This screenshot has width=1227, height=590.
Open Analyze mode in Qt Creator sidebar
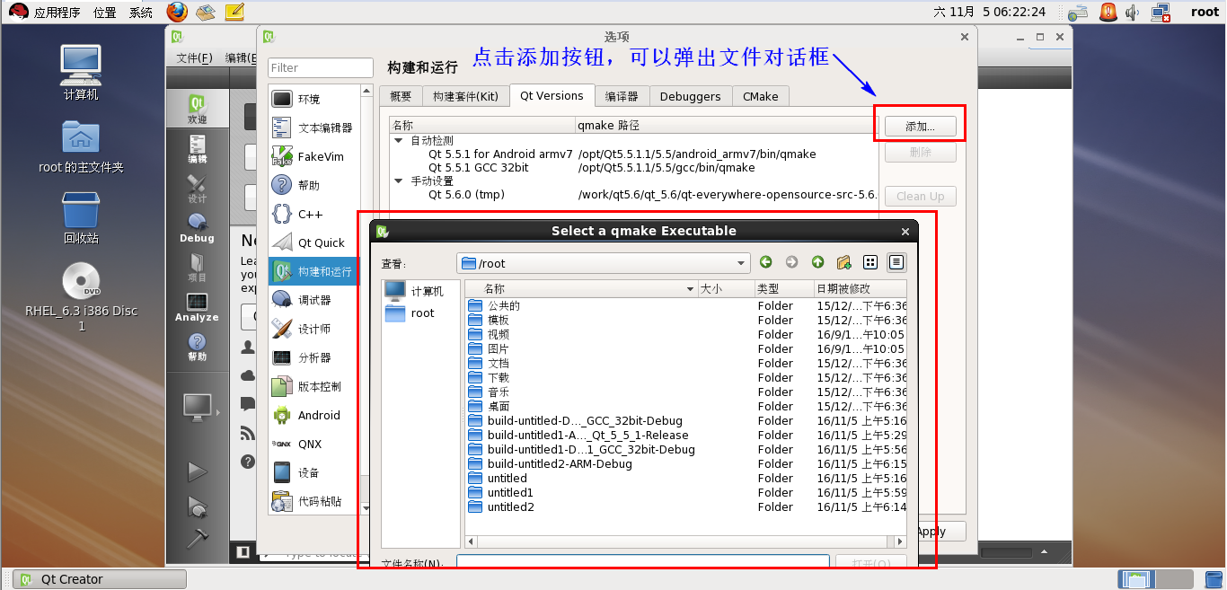197,307
